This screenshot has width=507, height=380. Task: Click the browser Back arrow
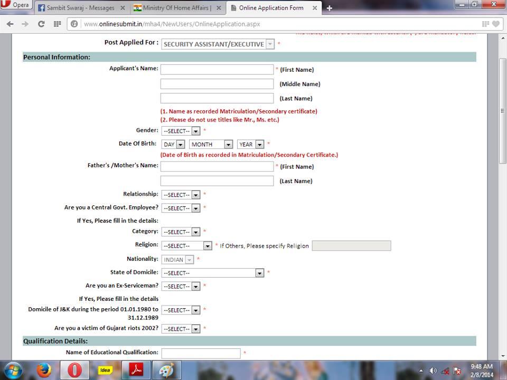10,24
